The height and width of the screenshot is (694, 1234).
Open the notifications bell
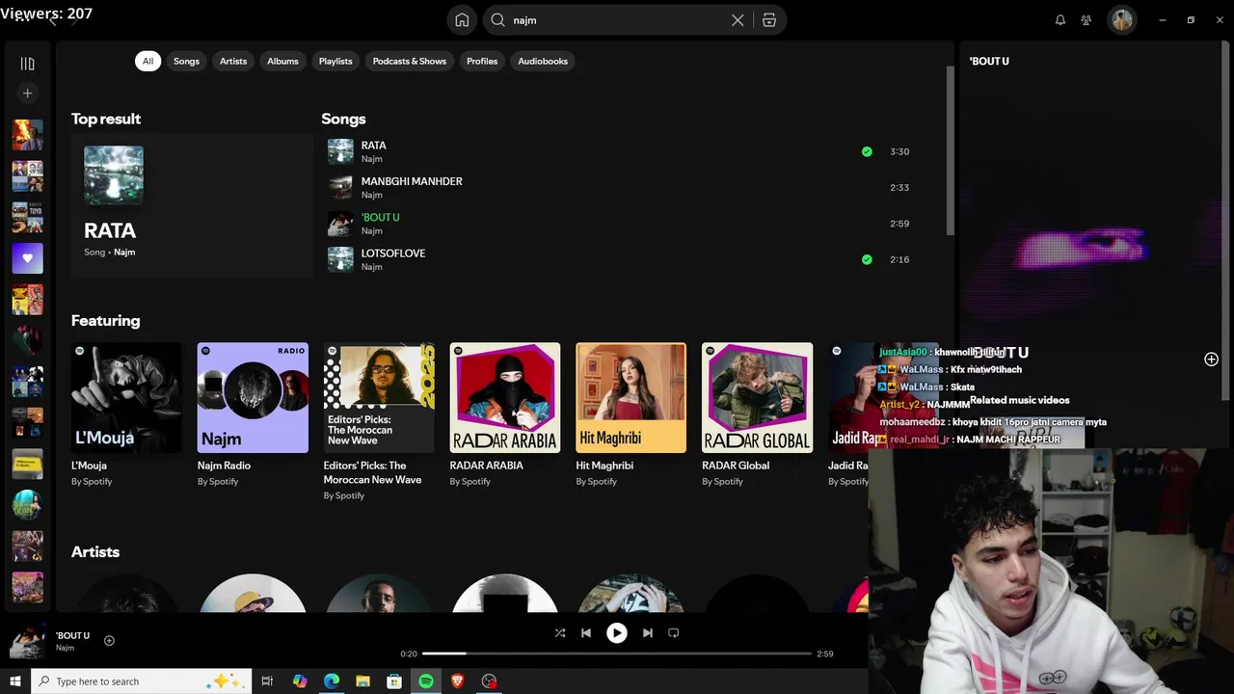point(1060,20)
